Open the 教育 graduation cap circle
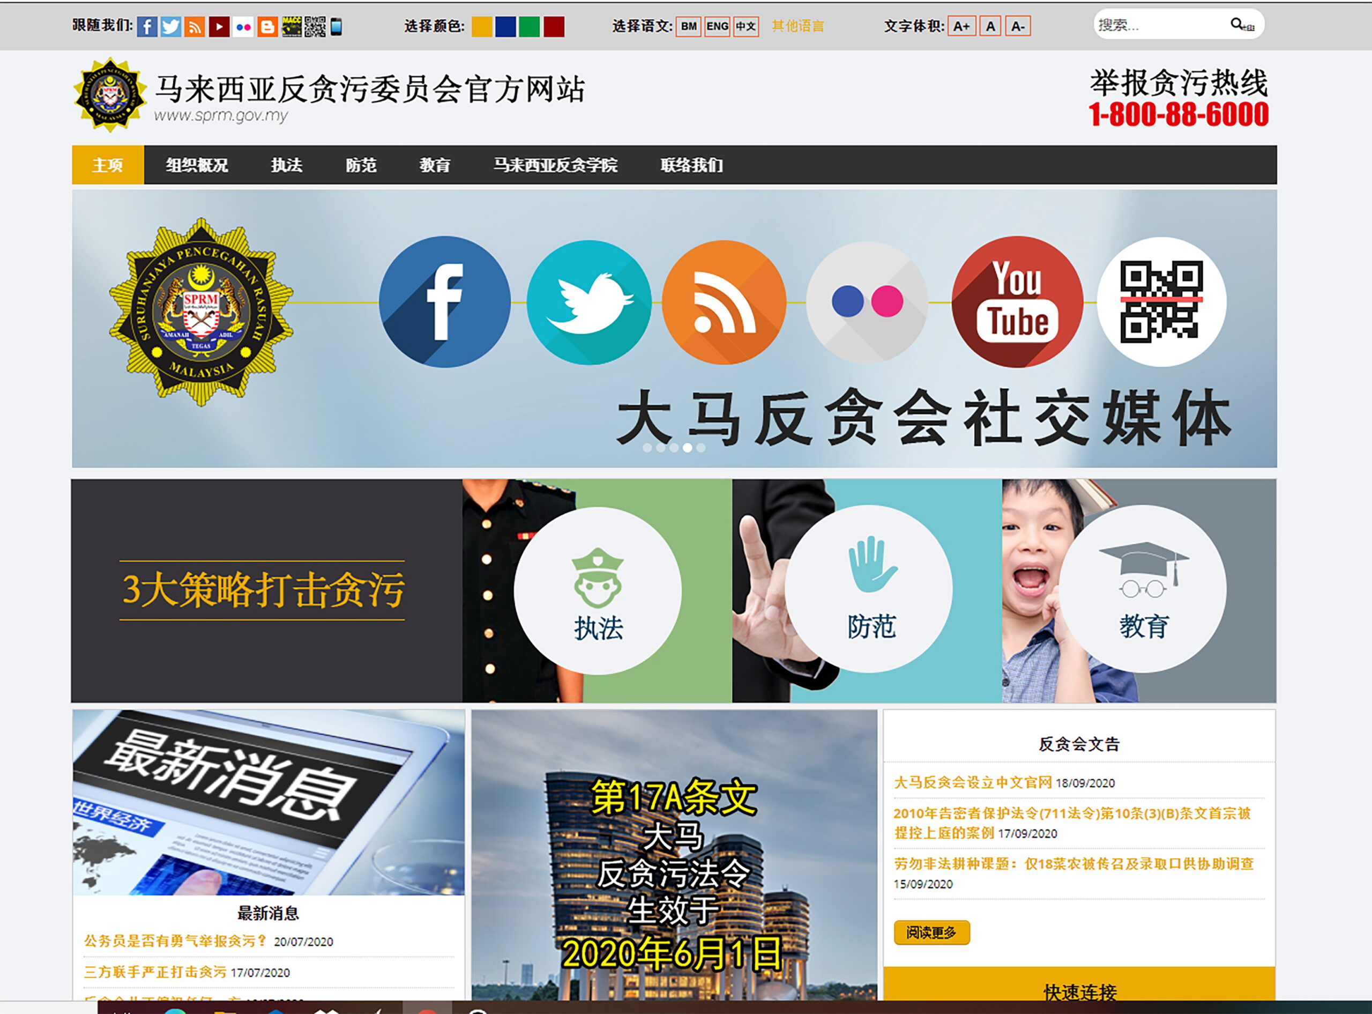 [x=1143, y=589]
